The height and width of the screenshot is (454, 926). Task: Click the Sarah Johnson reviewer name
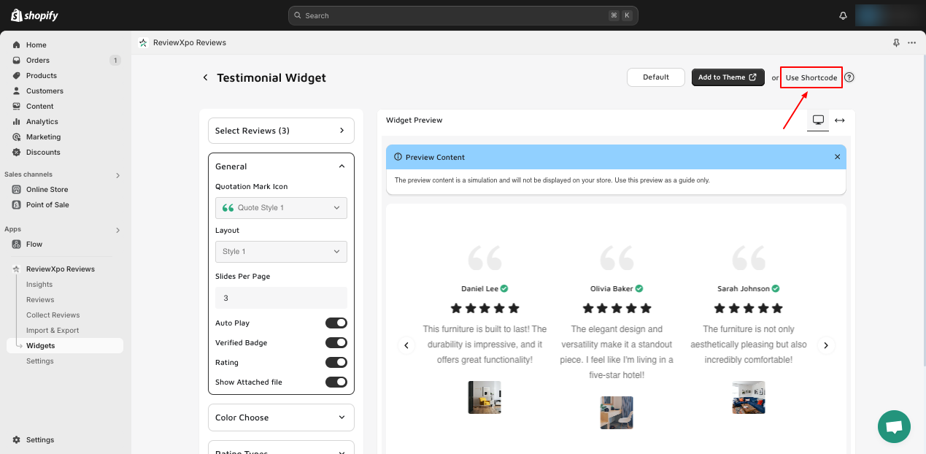point(744,289)
